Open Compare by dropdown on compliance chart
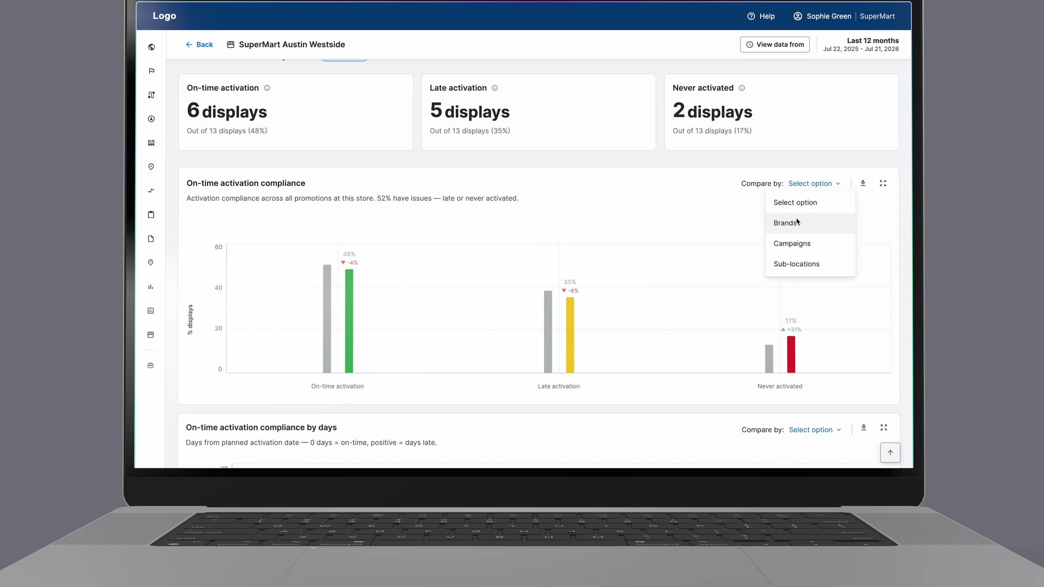 point(814,184)
